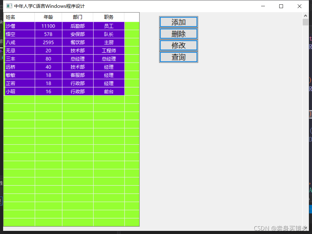Click the 后勤部 department cell
Viewport: 312px width, 234px height.
[x=78, y=26]
